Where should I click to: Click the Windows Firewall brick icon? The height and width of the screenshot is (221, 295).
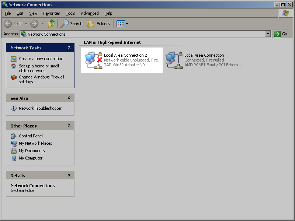click(14, 77)
